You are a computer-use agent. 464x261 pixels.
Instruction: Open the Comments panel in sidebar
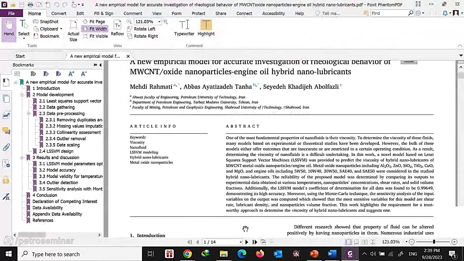point(6,130)
